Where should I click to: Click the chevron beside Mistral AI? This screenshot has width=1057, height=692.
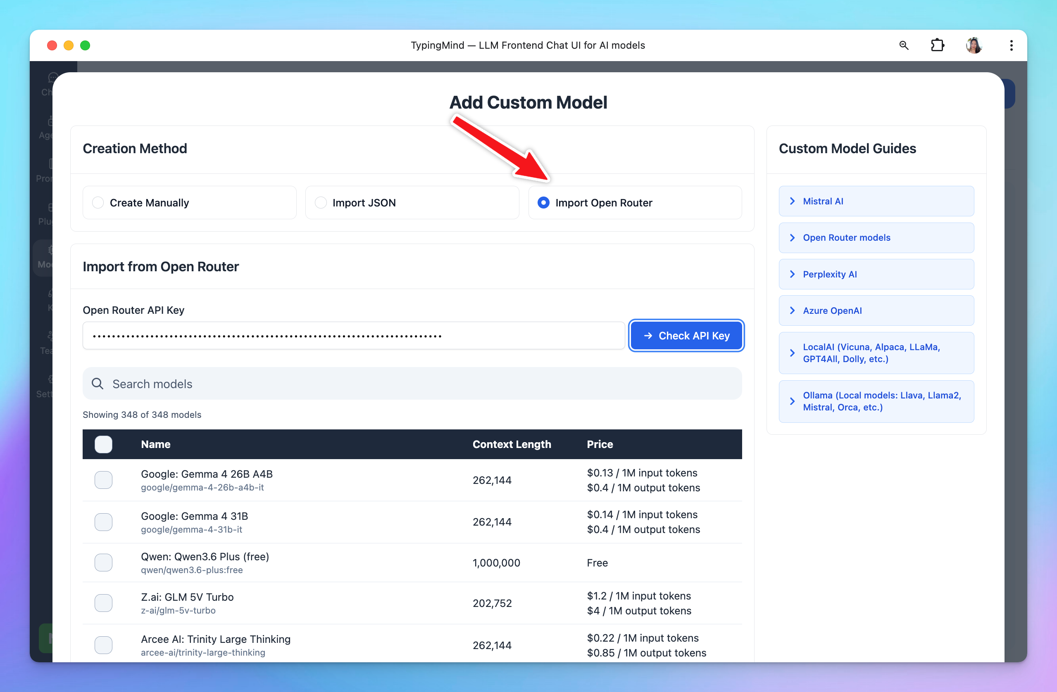pos(792,201)
